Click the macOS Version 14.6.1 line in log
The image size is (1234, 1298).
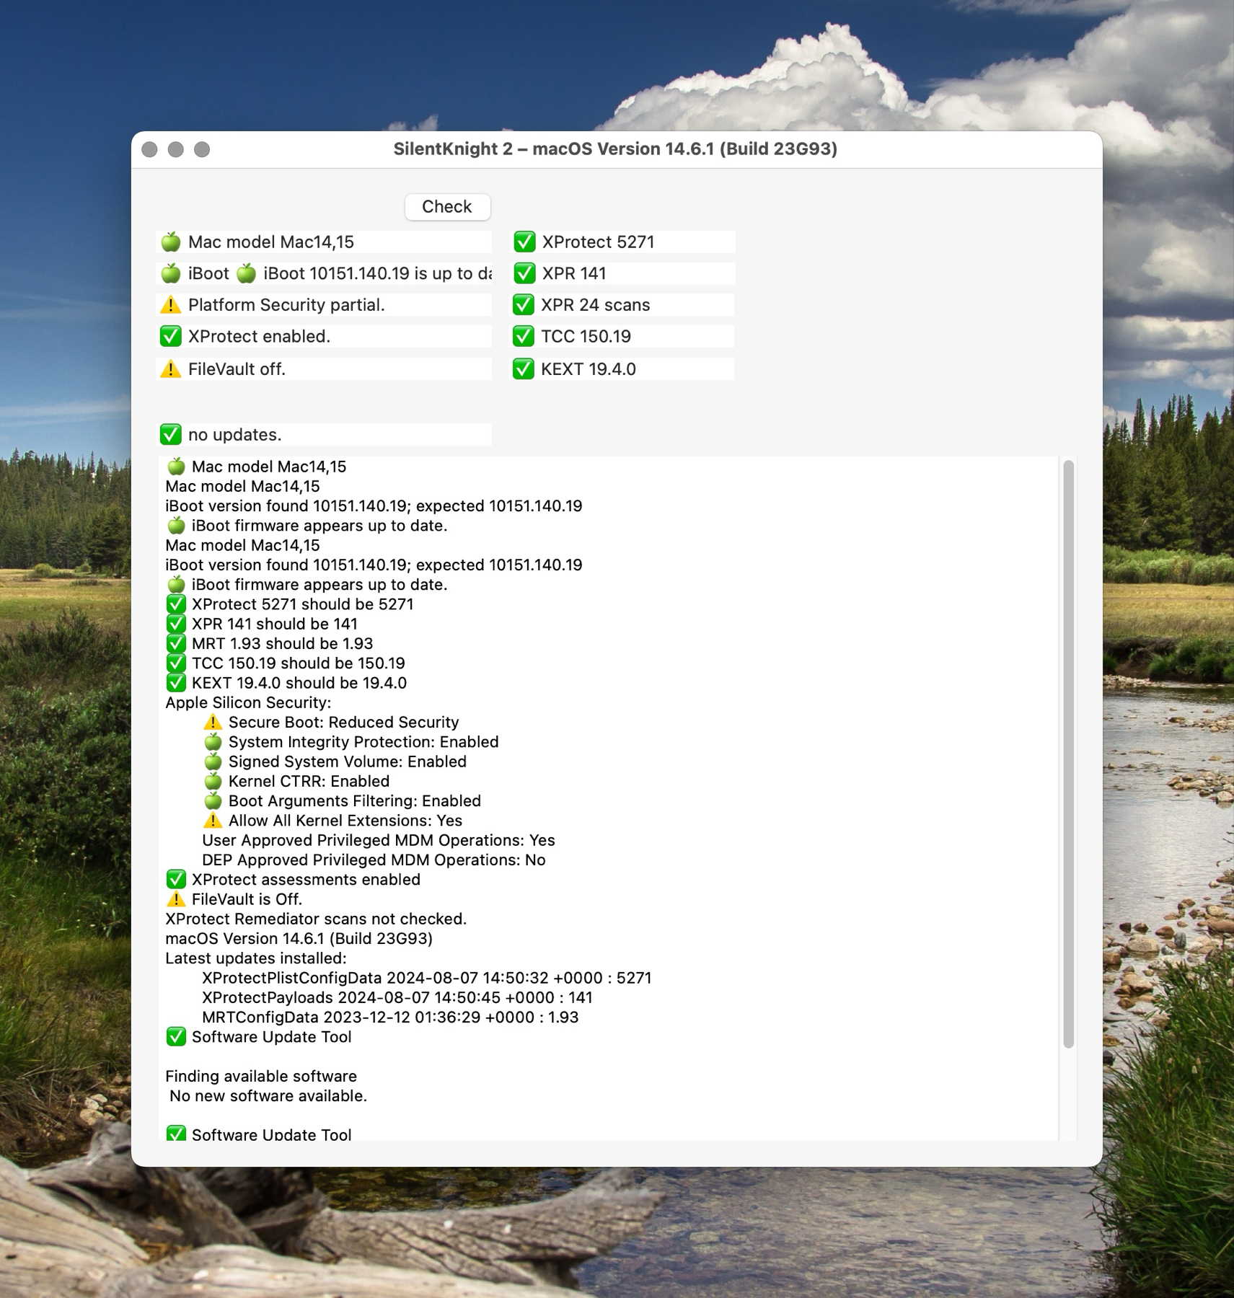[x=299, y=938]
